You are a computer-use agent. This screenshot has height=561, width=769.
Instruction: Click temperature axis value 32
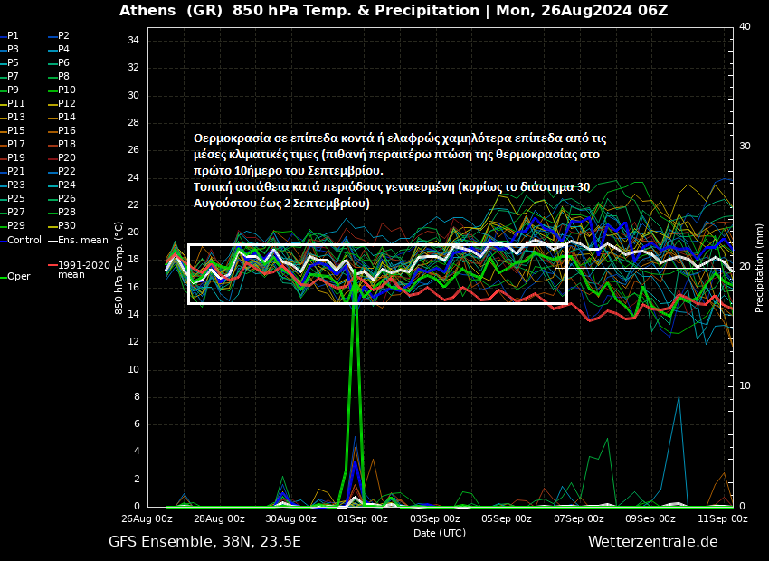(x=133, y=67)
